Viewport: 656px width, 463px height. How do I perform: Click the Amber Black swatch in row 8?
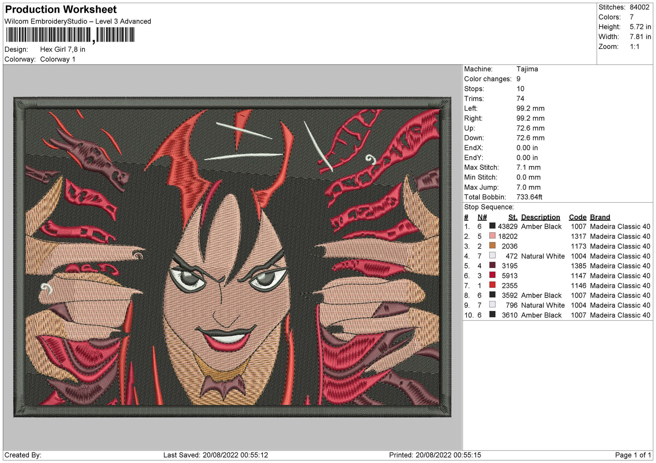pyautogui.click(x=492, y=295)
